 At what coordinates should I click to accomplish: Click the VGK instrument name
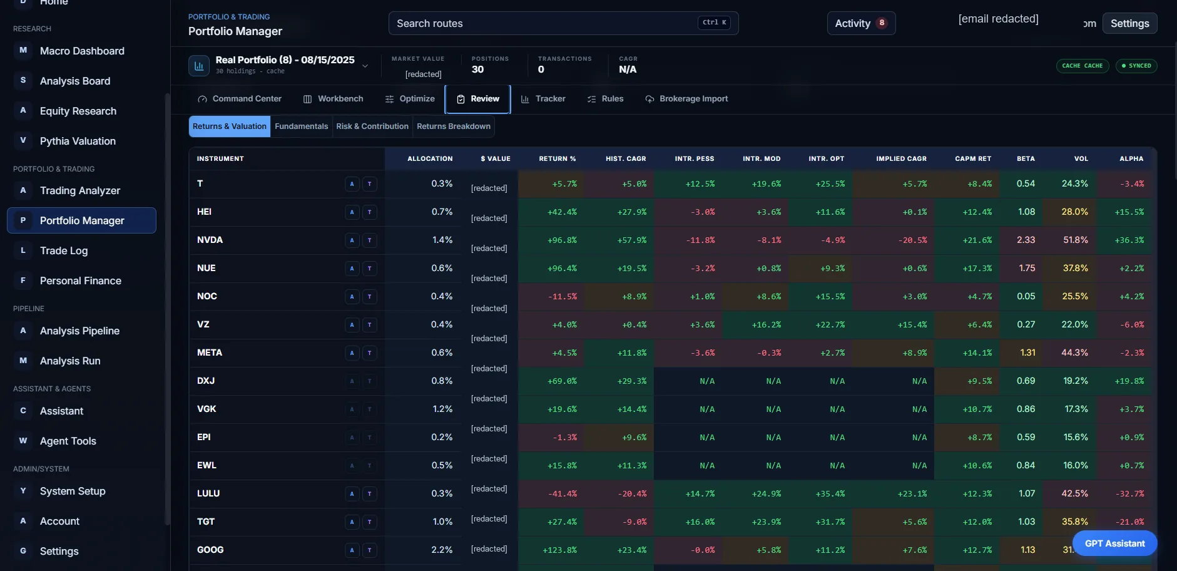206,409
